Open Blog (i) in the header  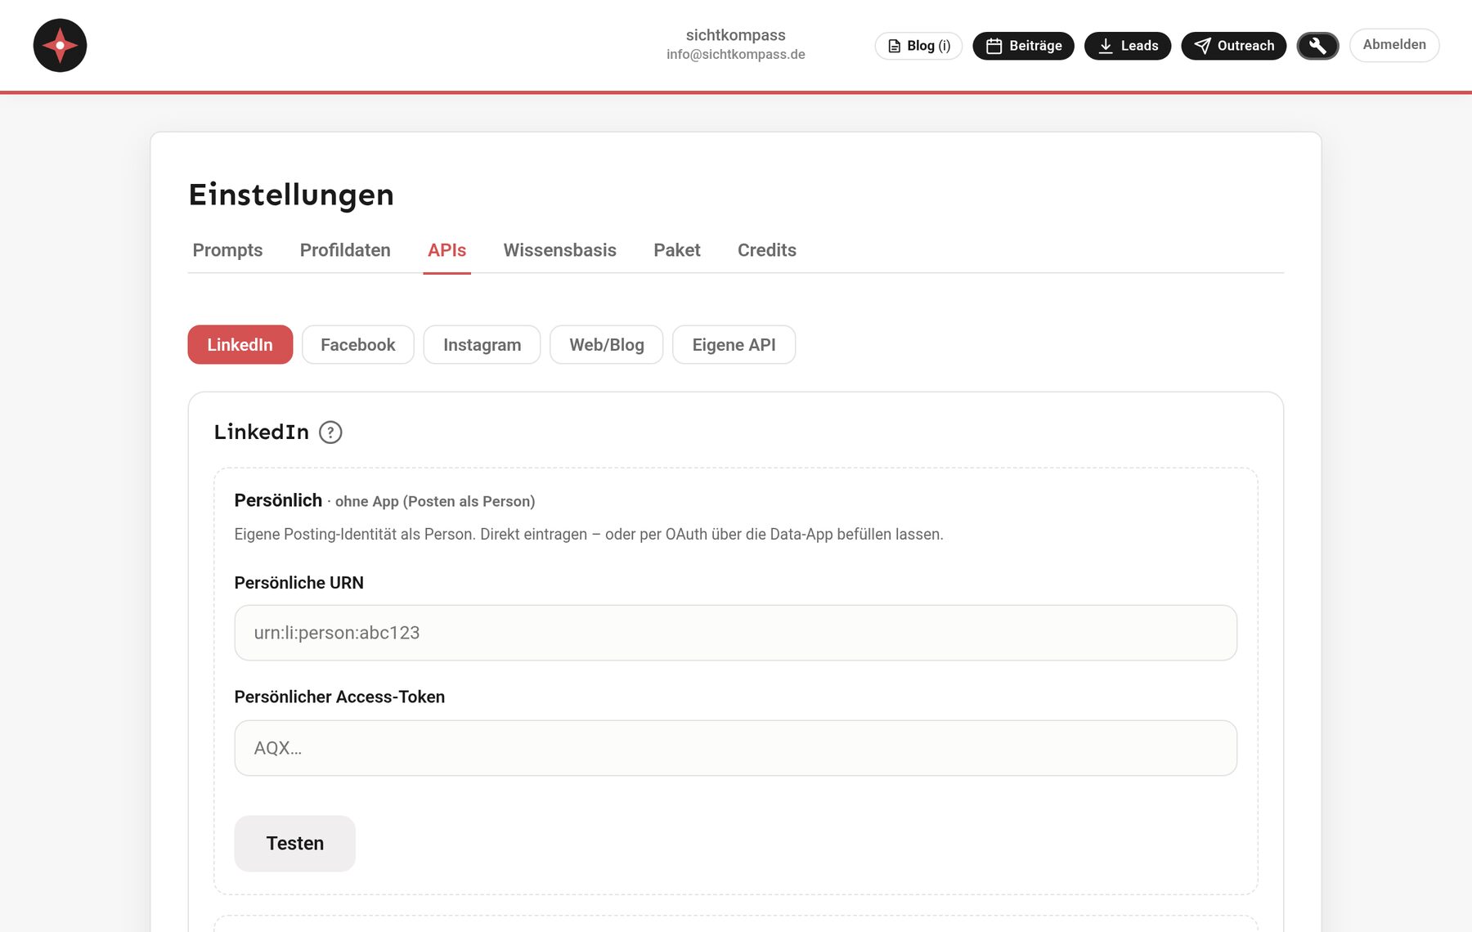[918, 46]
